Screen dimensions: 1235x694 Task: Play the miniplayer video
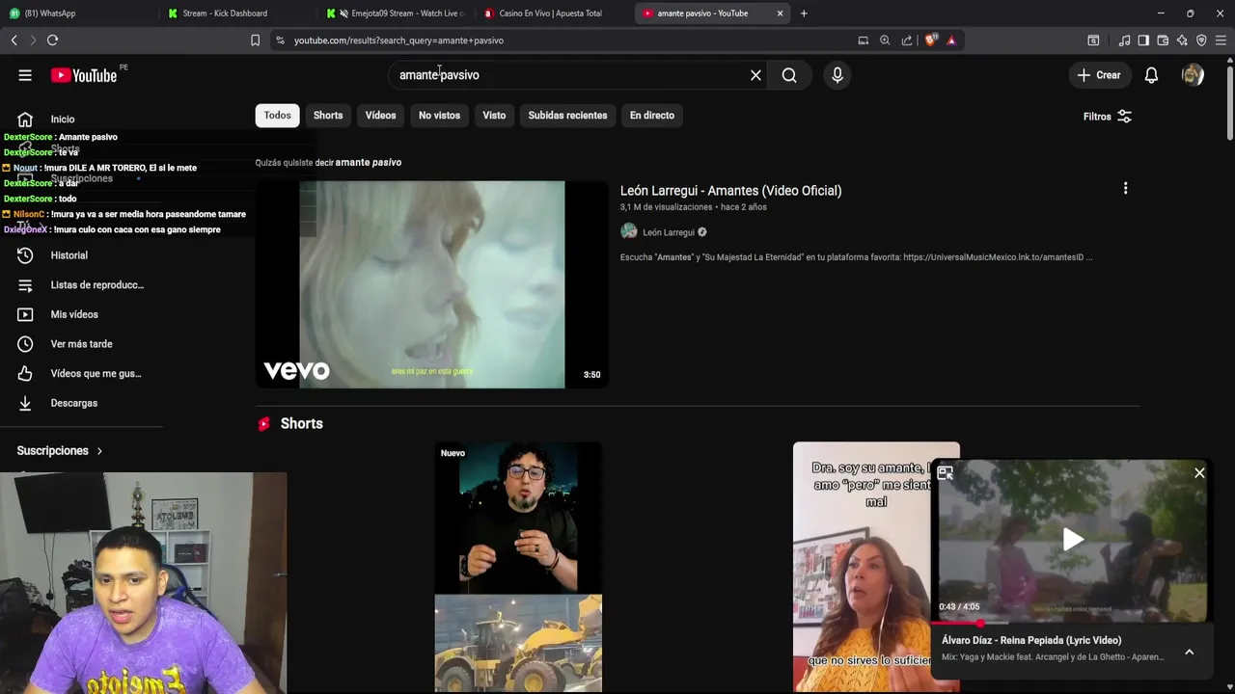point(1072,540)
